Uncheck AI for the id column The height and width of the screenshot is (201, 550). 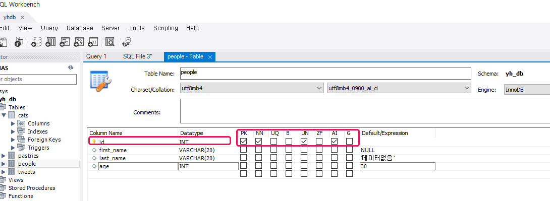[334, 142]
